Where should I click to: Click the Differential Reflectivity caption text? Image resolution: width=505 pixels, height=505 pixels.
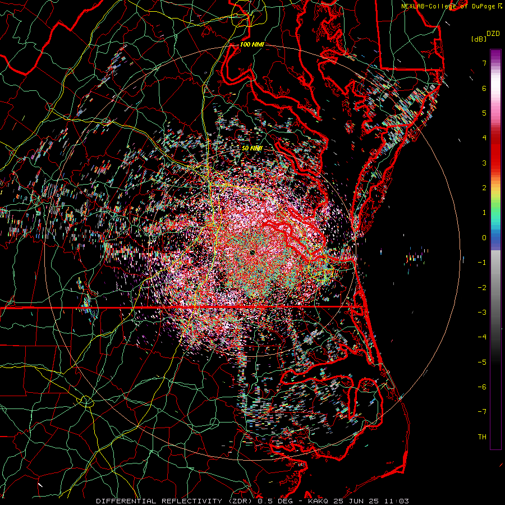252,501
